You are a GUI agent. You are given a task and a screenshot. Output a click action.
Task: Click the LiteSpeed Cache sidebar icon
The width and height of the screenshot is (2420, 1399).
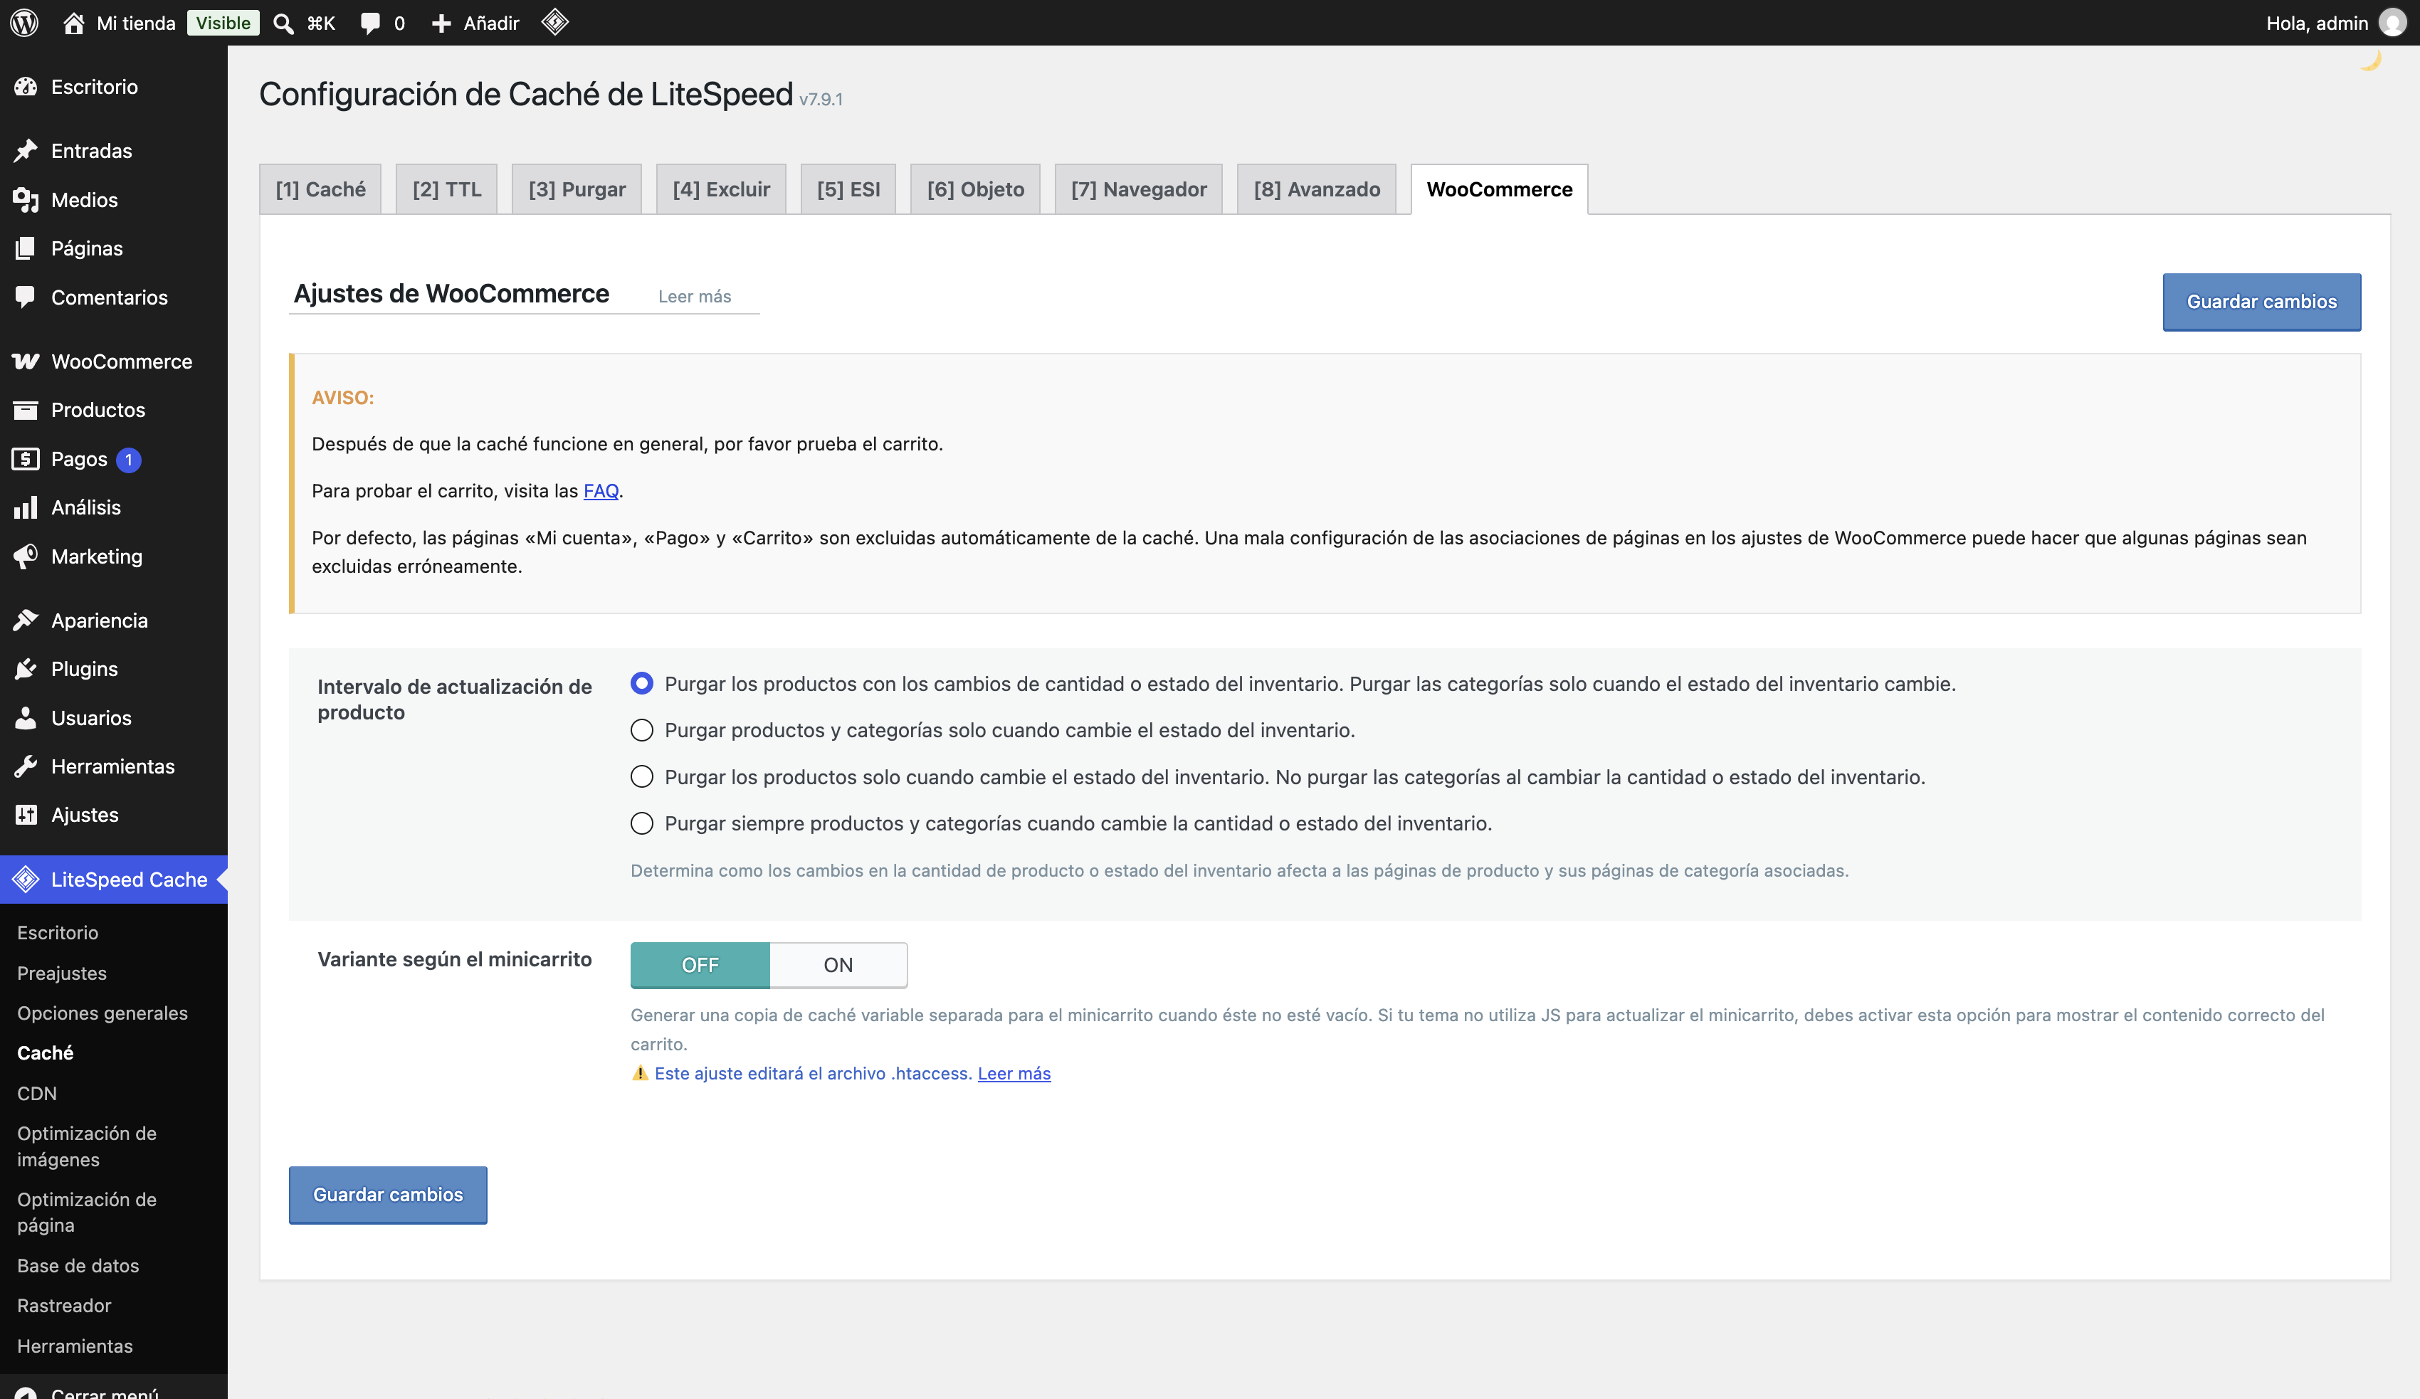26,879
